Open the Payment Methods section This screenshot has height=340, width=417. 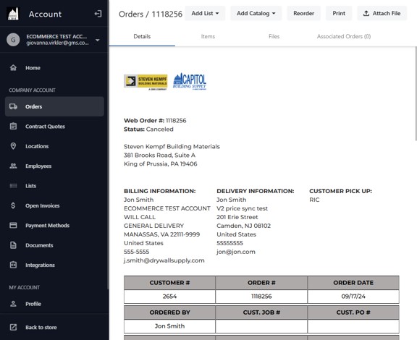54,226
